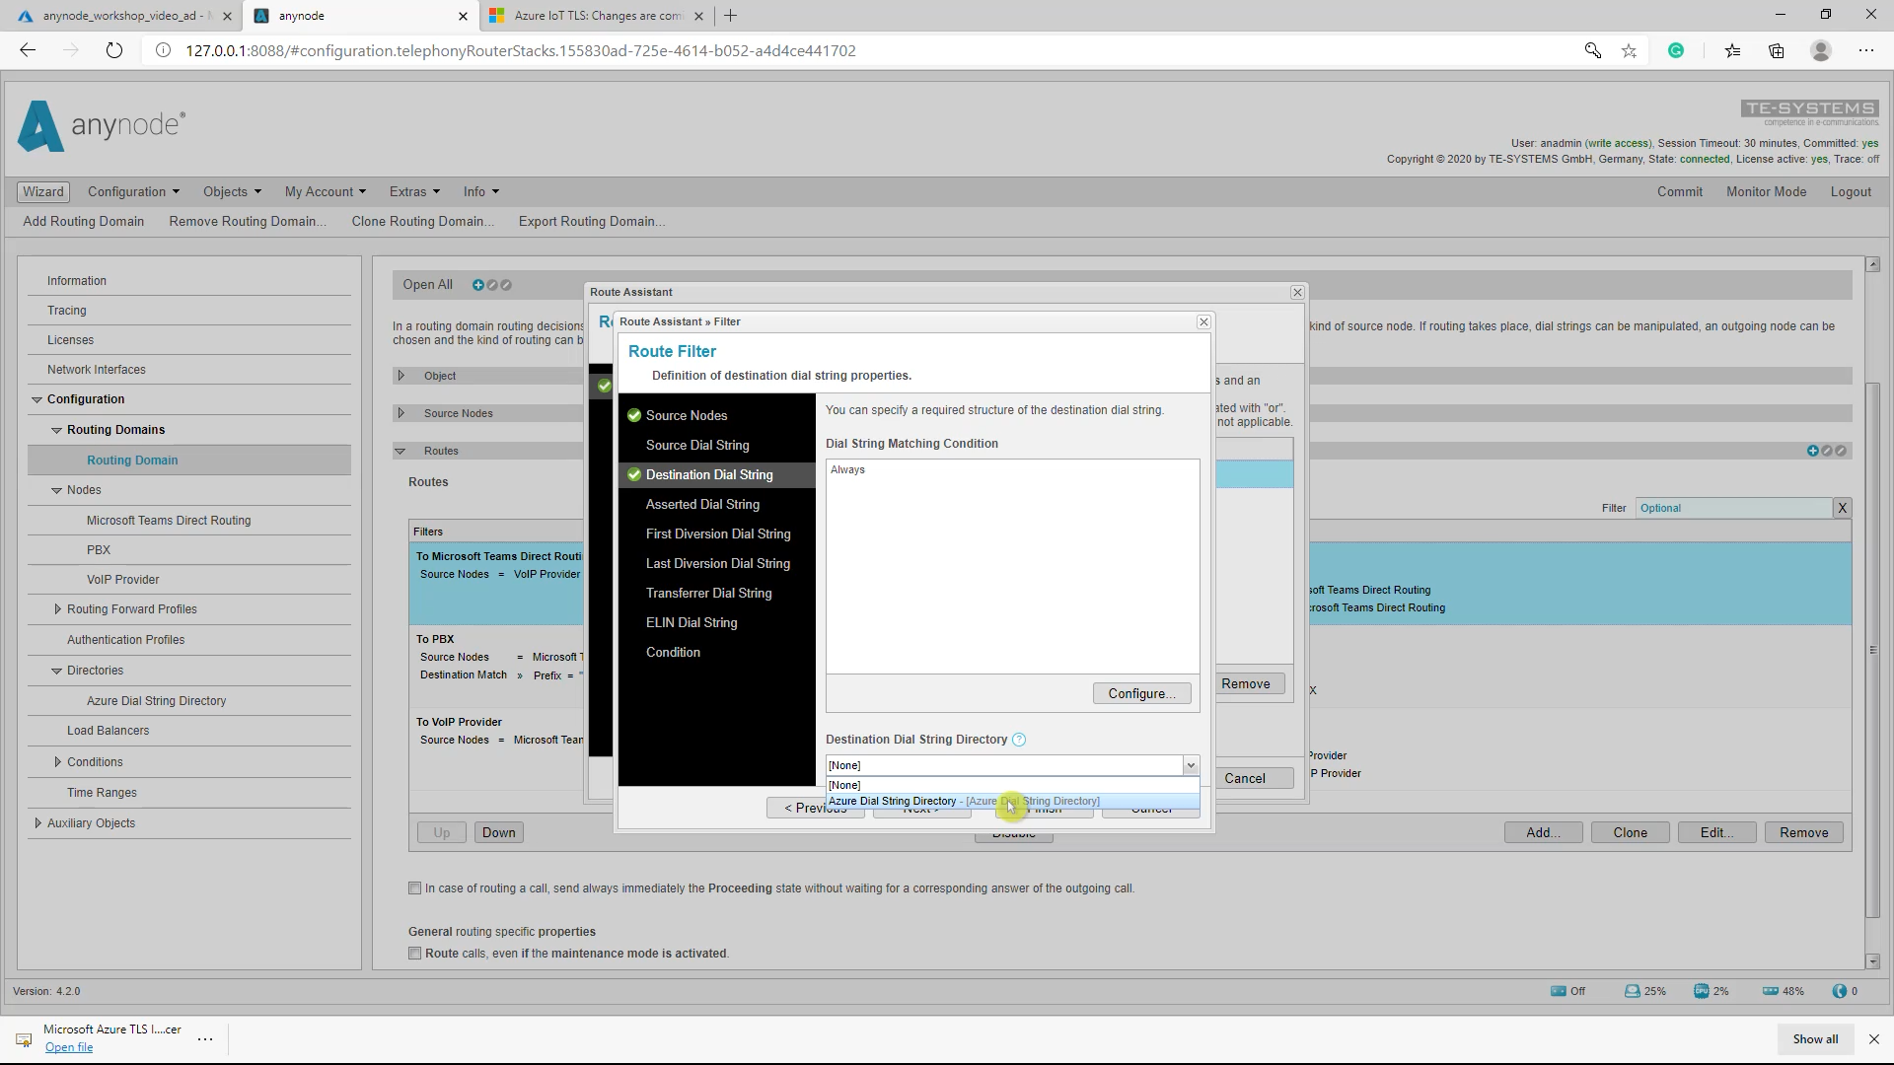Open the My Account menu
Screen dimensions: 1894x1065
pos(326,192)
